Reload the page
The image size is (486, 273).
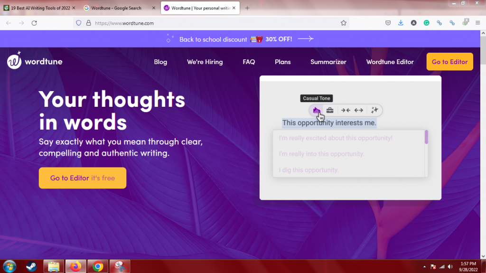click(34, 23)
